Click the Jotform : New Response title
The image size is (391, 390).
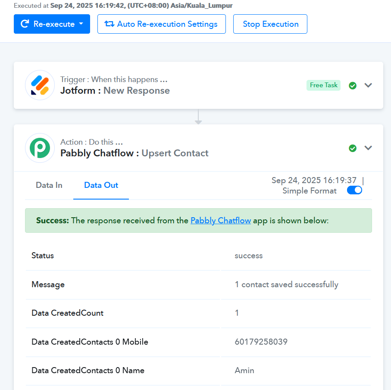click(x=115, y=90)
